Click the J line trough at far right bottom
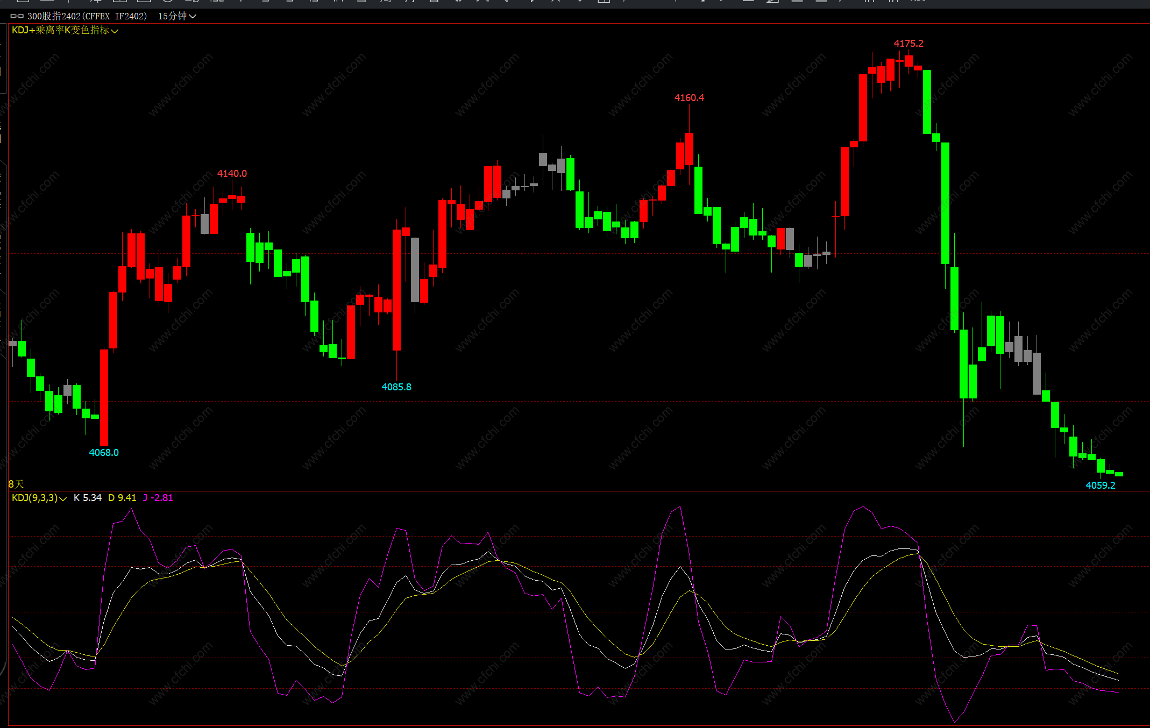Viewport: 1150px width, 728px height. (955, 720)
